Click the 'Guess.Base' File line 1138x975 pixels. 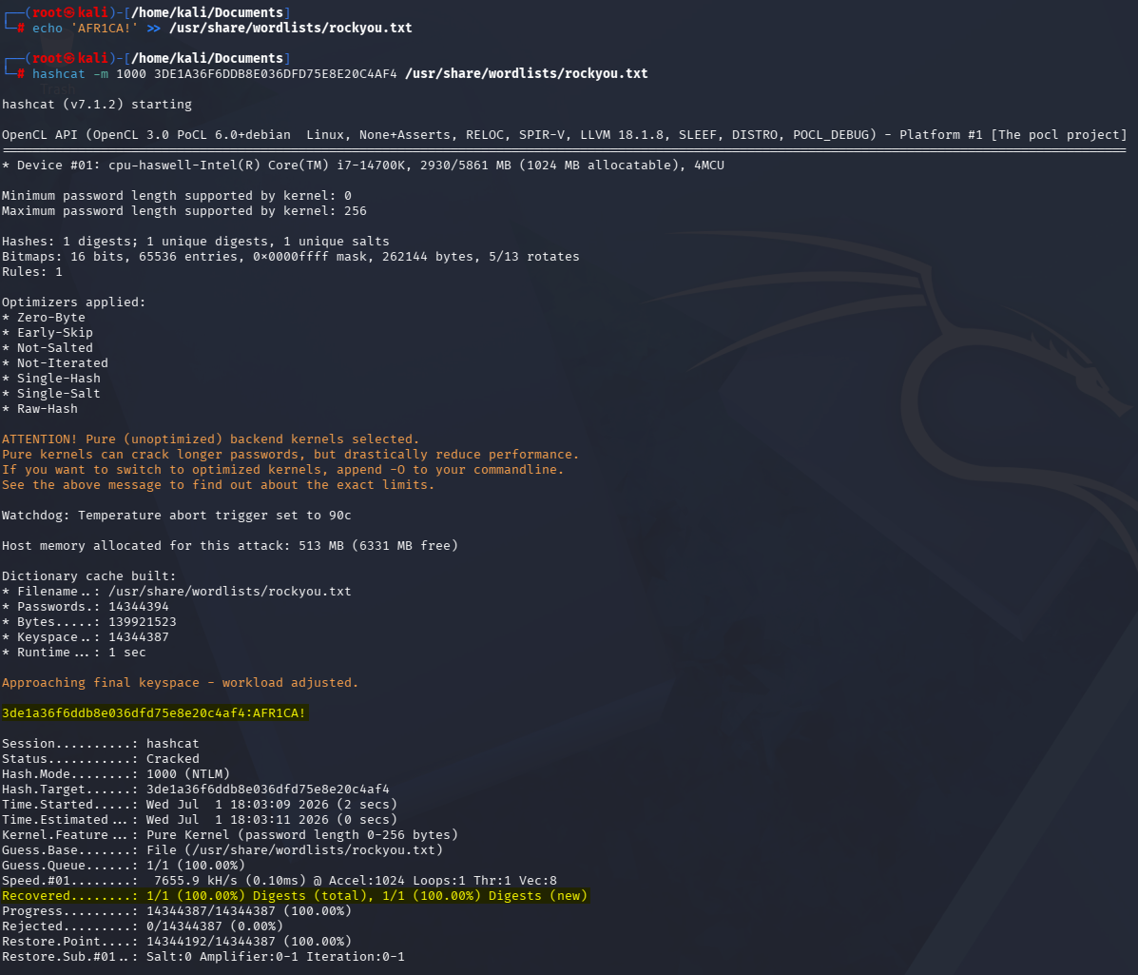point(222,850)
